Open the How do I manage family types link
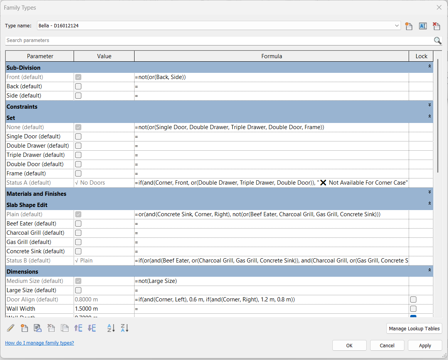 [x=39, y=343]
